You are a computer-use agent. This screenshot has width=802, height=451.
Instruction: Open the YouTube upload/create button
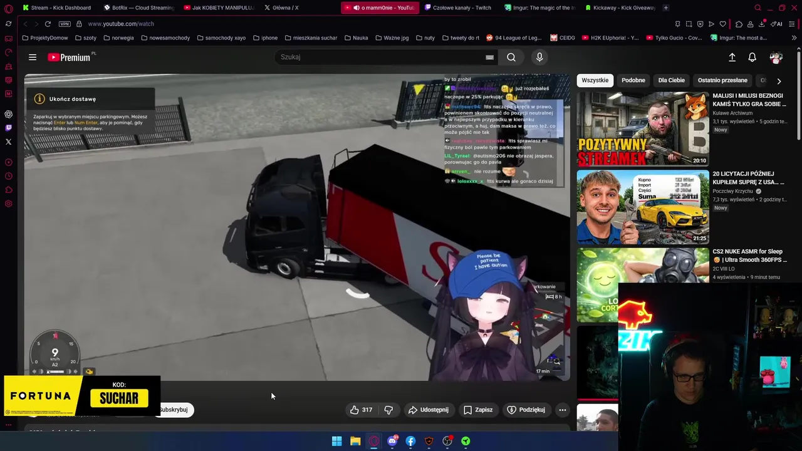(732, 57)
